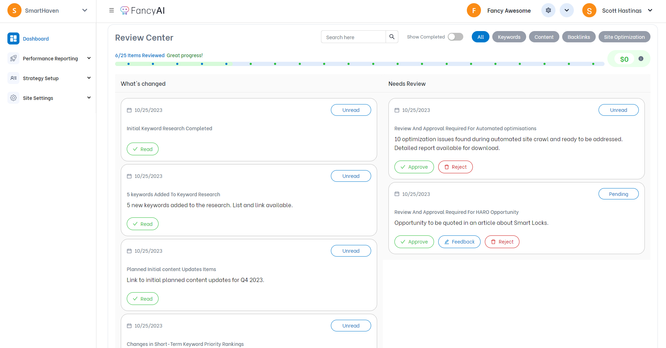Expand the SmartHaven site dropdown

84,11
